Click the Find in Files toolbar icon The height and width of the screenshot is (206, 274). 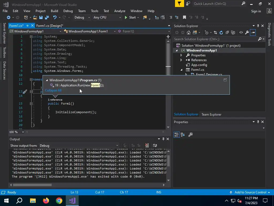(145, 17)
